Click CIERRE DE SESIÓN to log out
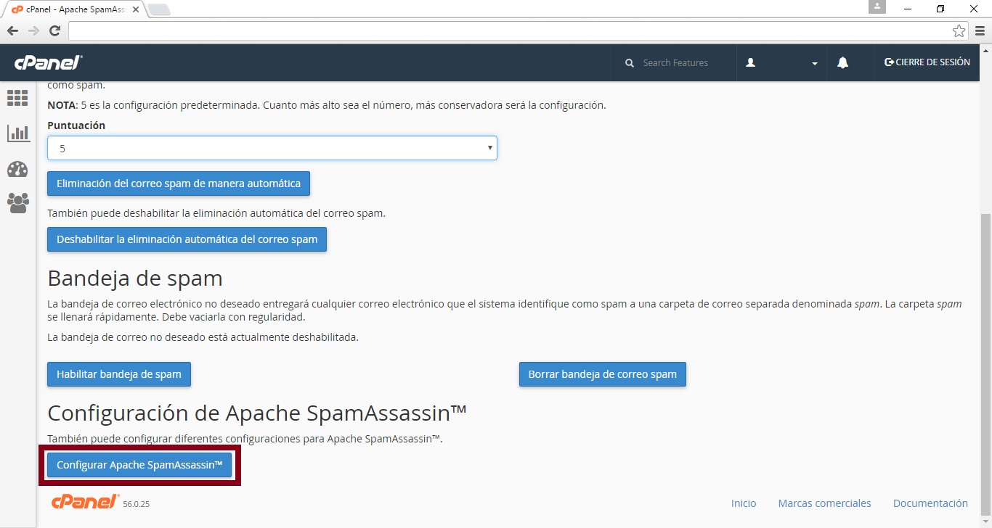 [x=927, y=62]
